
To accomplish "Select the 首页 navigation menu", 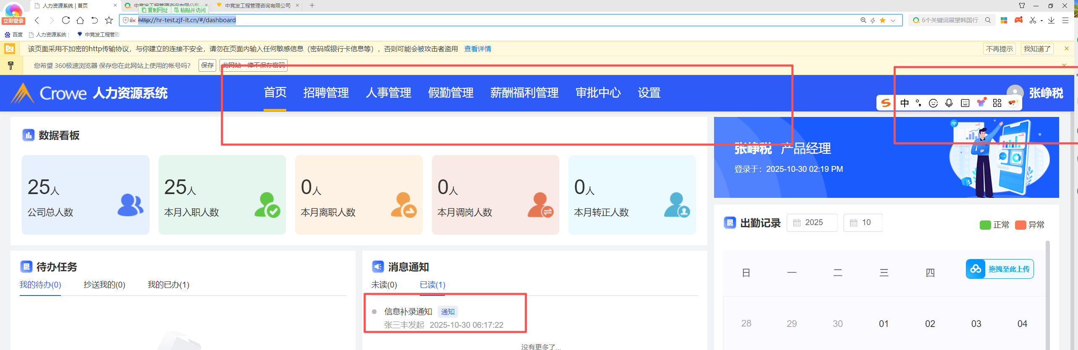I will [x=275, y=93].
